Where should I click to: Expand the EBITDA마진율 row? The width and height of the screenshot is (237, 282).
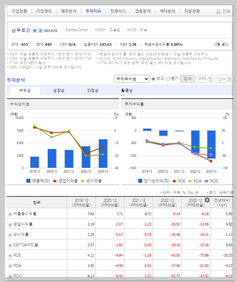coord(10,245)
